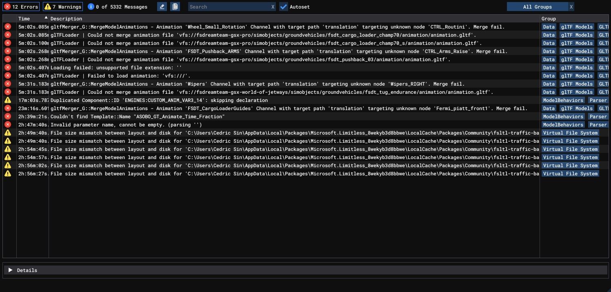Click warning icon on Duplicated Component row
Screen dimensions: 611x292
point(7,100)
